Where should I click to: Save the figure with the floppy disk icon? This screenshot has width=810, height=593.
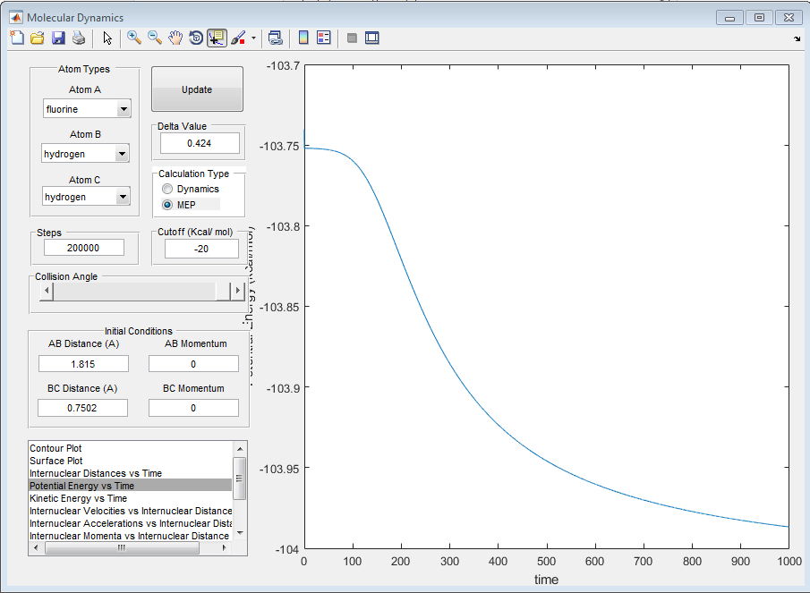coord(58,38)
